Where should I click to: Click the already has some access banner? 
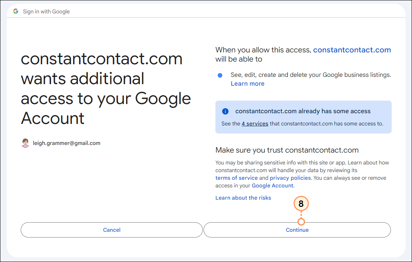coord(304,117)
